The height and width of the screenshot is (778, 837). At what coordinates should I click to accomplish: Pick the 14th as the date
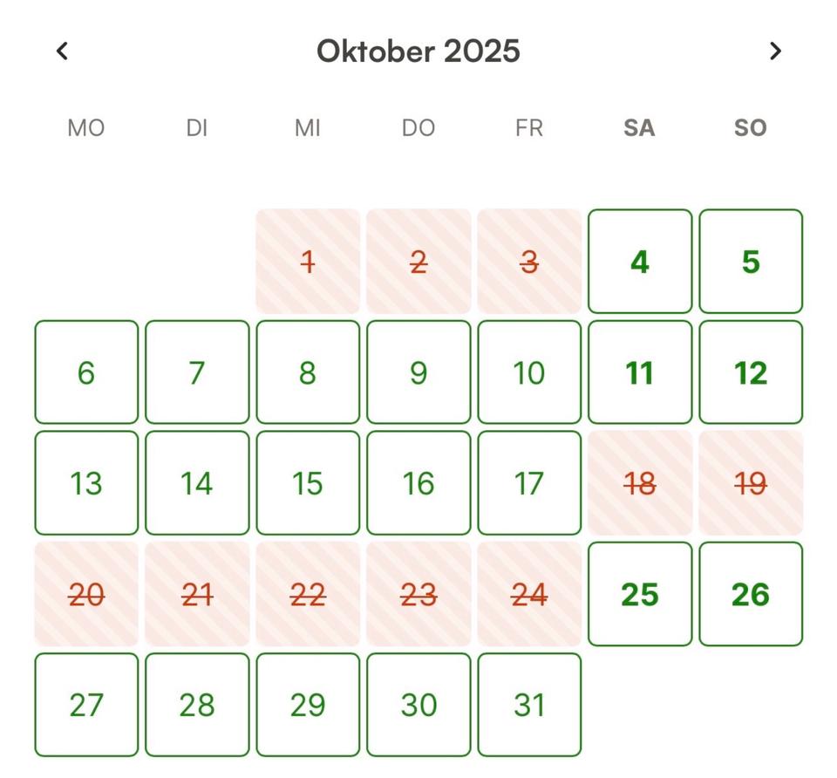[197, 483]
